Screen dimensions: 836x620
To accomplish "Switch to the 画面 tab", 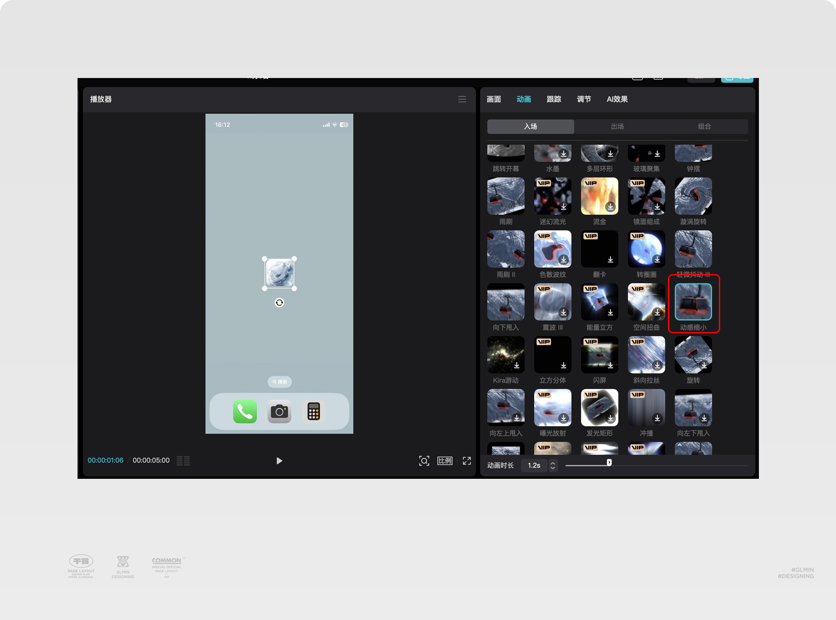I will [494, 99].
